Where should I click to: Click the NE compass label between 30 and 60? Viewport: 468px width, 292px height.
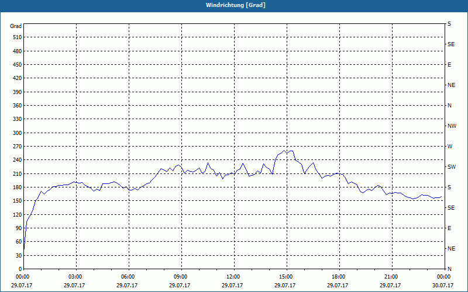tap(451, 249)
